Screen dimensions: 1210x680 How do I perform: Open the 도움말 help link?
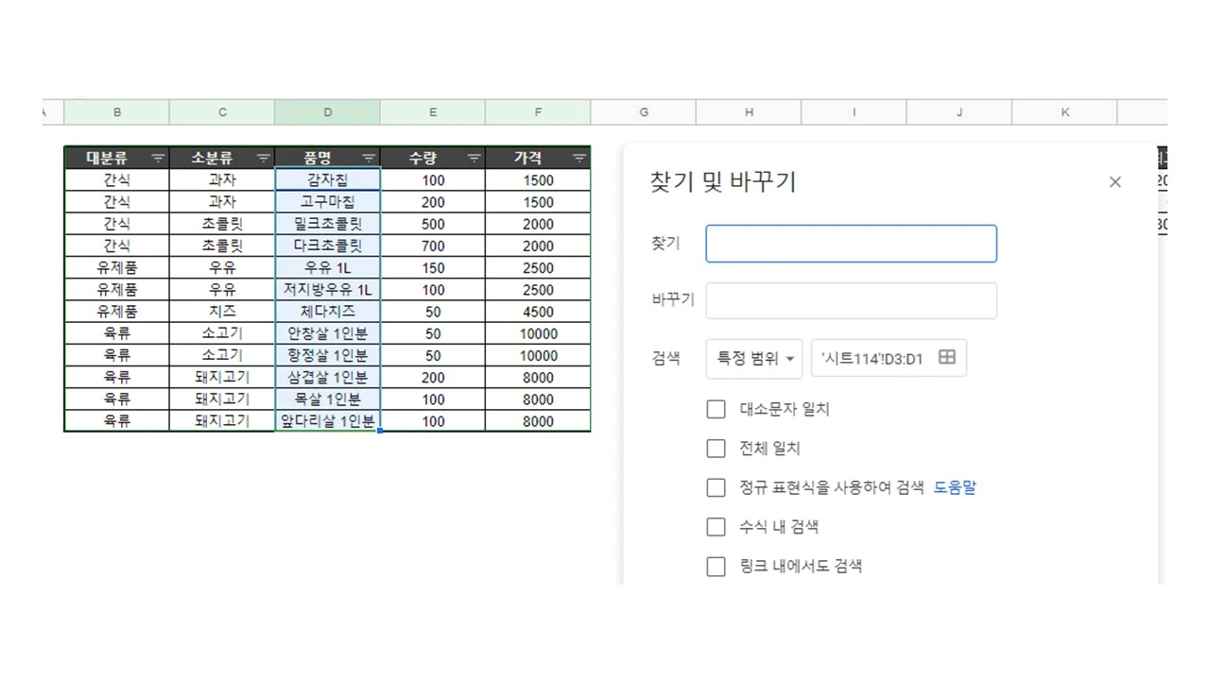955,487
